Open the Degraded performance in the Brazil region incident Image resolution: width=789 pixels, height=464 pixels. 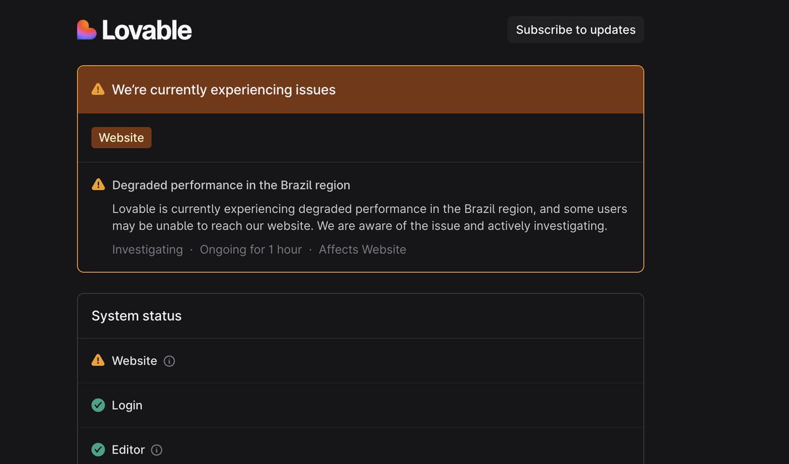(231, 185)
